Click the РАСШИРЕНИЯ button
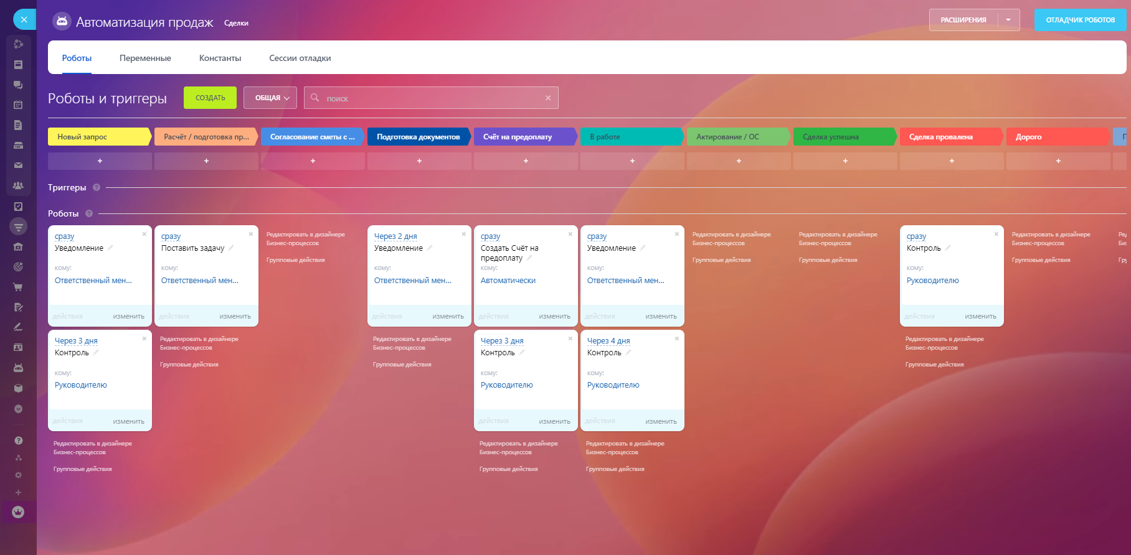The height and width of the screenshot is (555, 1131). coord(963,20)
